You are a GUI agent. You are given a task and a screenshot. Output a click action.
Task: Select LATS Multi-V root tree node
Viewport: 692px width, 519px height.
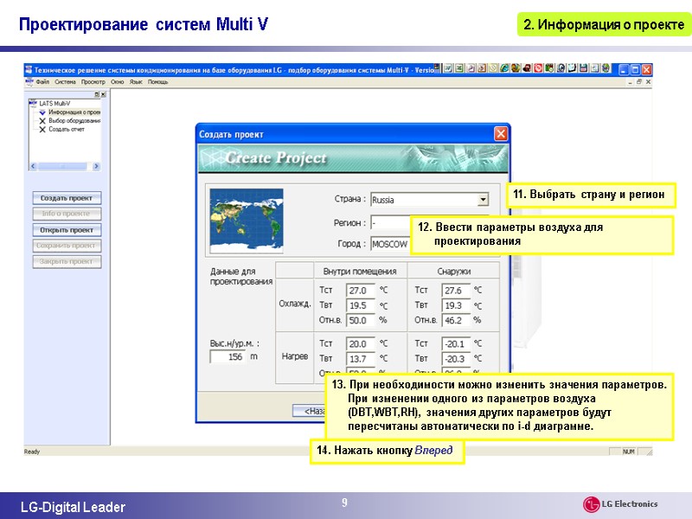(54, 104)
